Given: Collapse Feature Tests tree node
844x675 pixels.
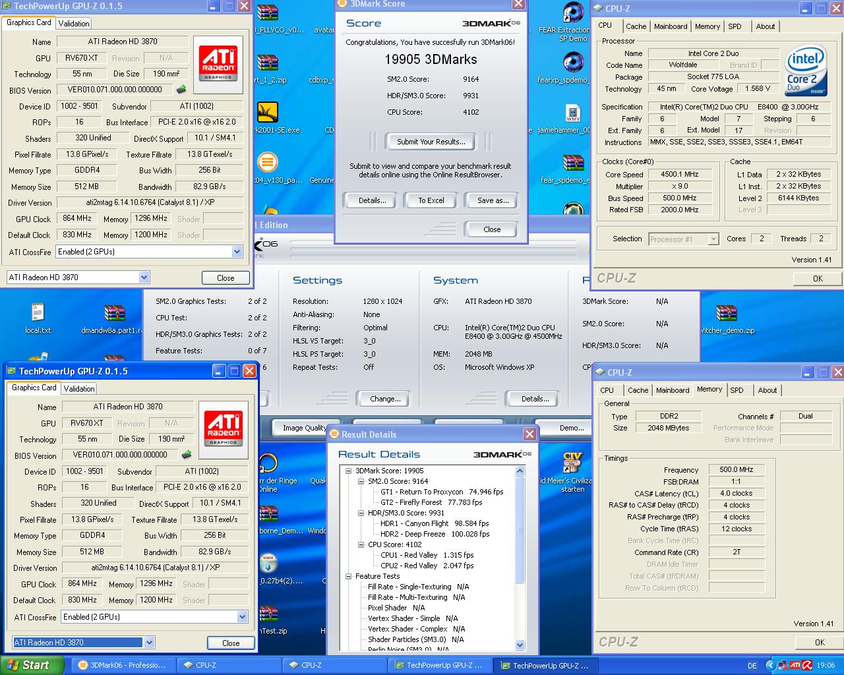Looking at the screenshot, I should coord(349,576).
